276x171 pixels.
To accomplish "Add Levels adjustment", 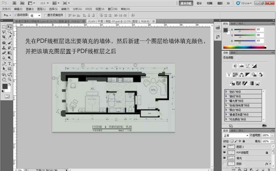I will pyautogui.click(x=241, y=66).
